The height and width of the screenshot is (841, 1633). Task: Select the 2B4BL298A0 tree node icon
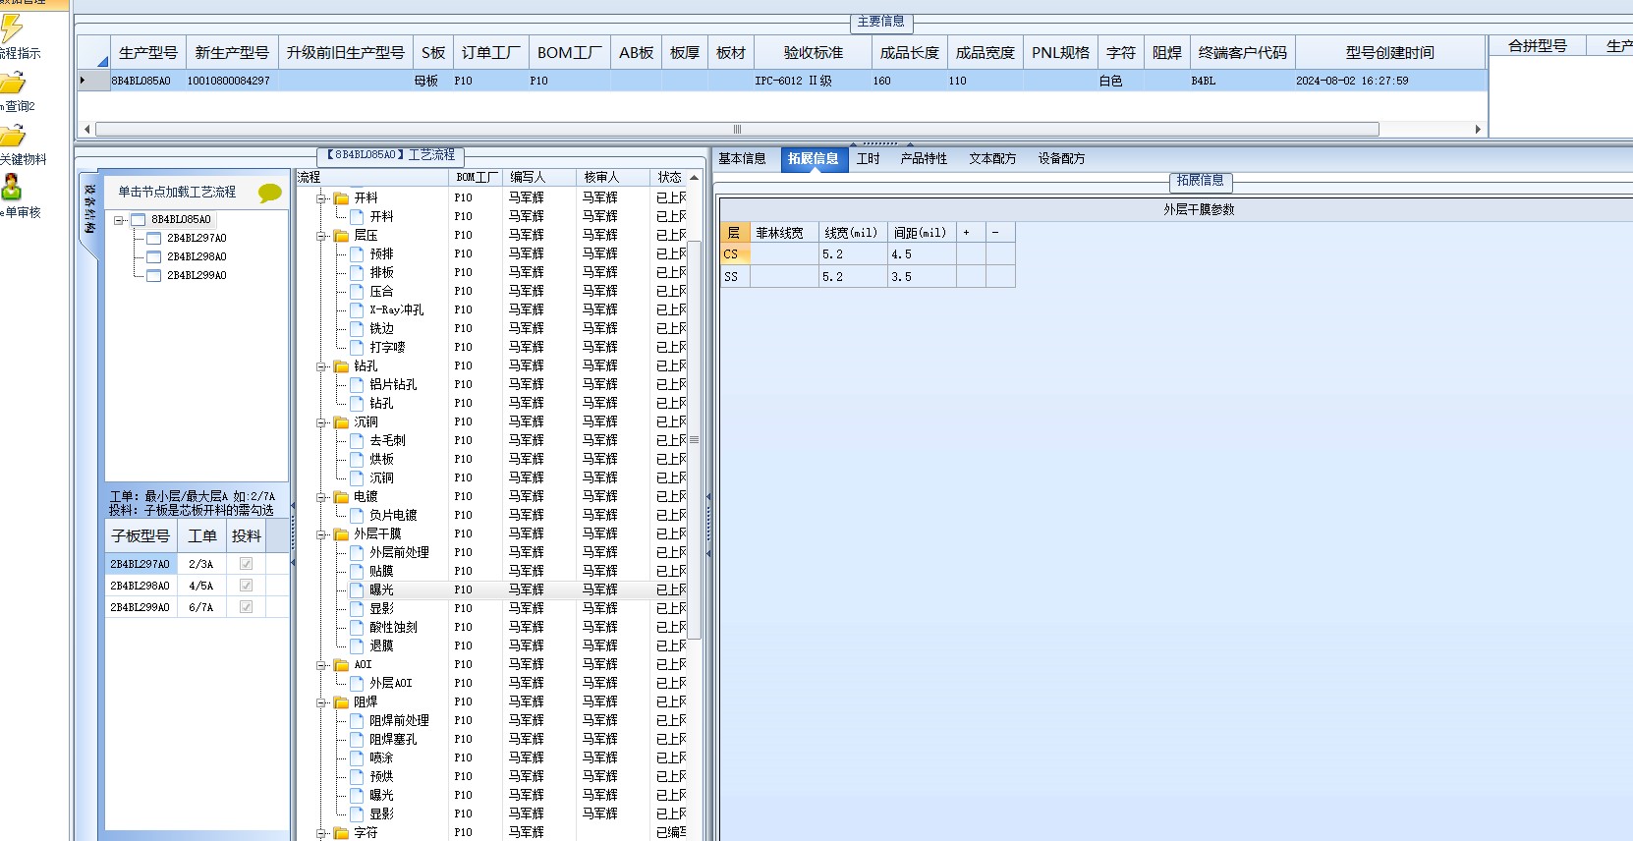[x=154, y=257]
